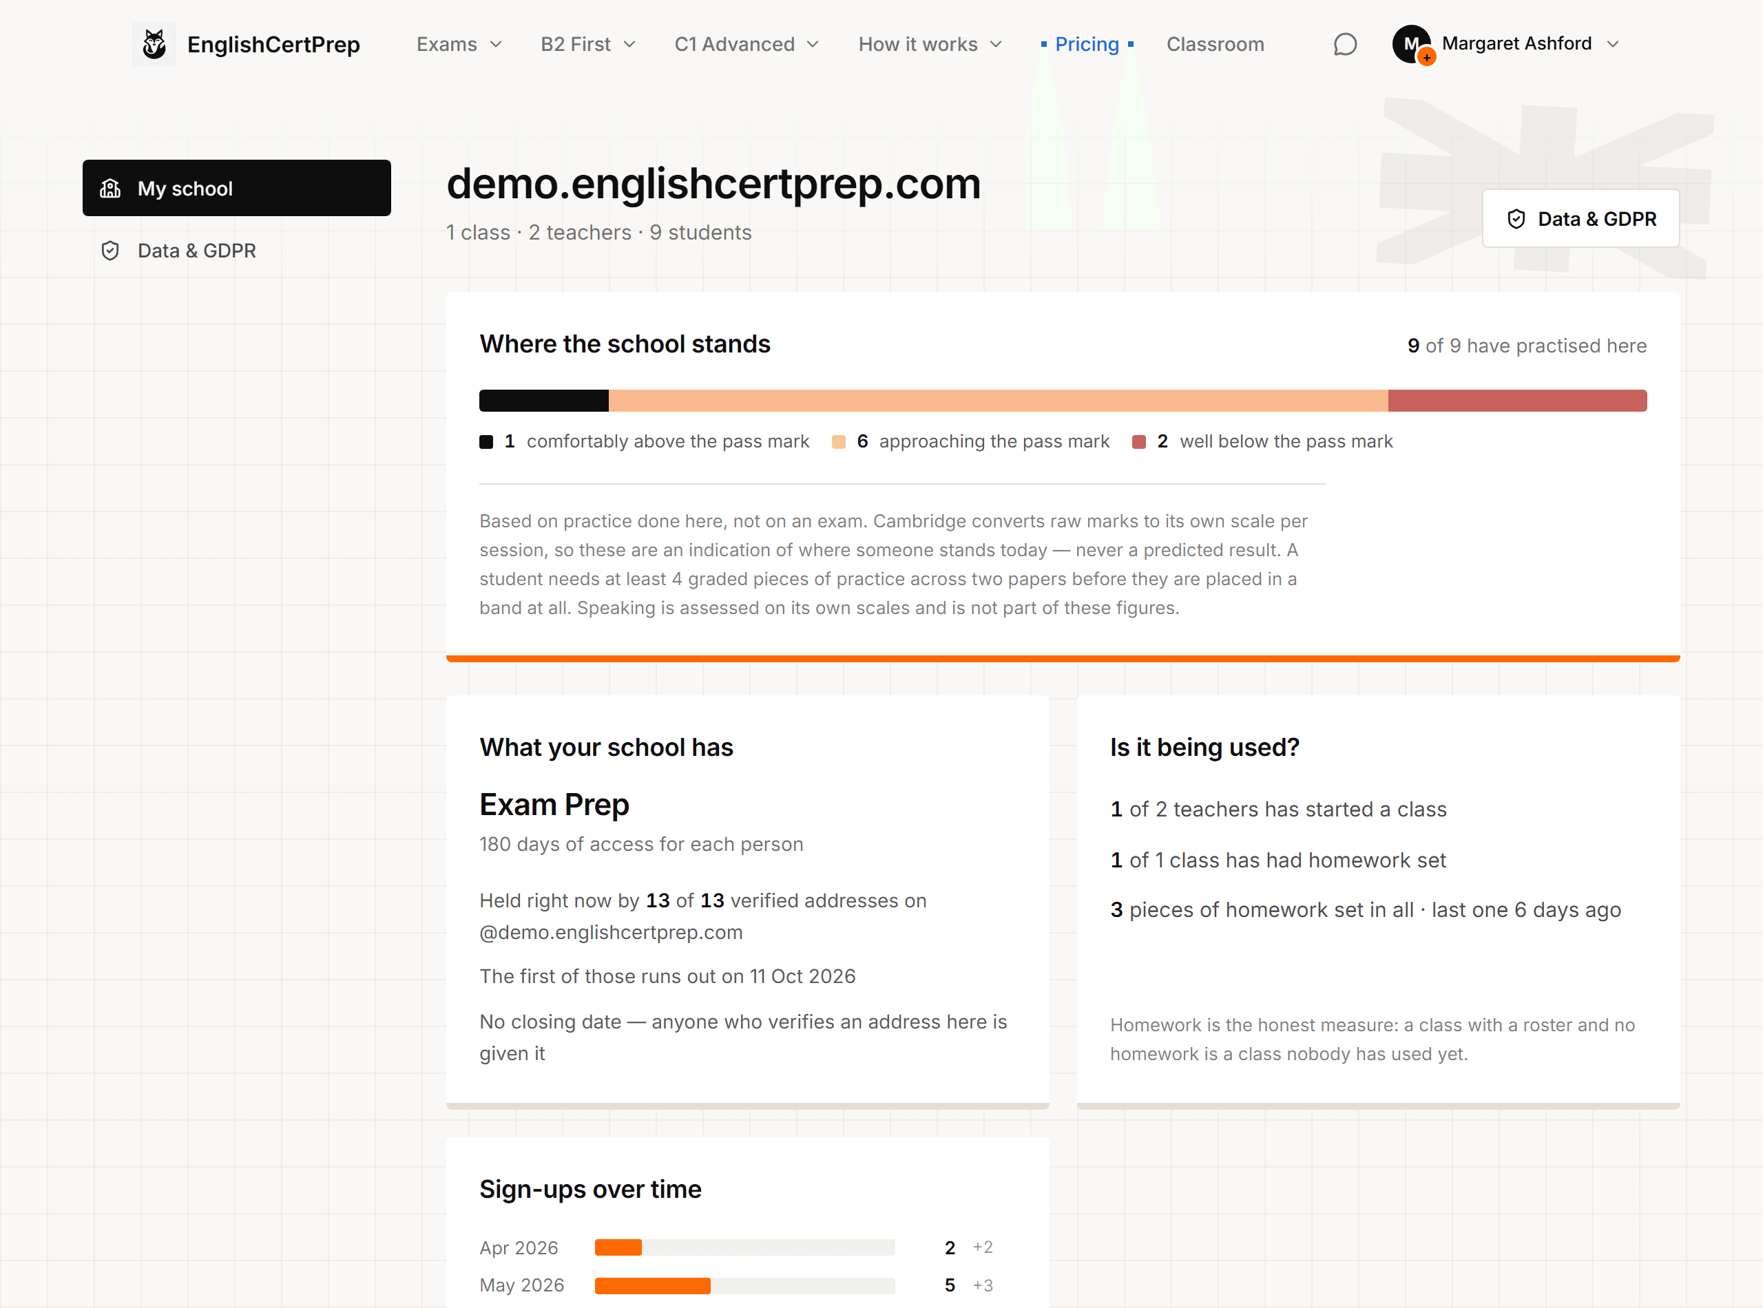Viewport: 1763px width, 1308px height.
Task: Click the demo.englishcertprep.com heading
Action: (x=713, y=184)
